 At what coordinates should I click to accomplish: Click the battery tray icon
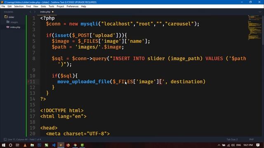click(x=224, y=145)
